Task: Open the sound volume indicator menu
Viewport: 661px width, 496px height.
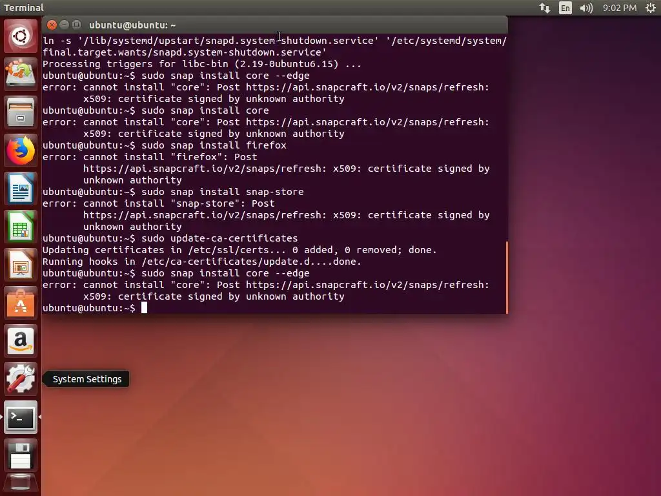Action: click(x=586, y=8)
